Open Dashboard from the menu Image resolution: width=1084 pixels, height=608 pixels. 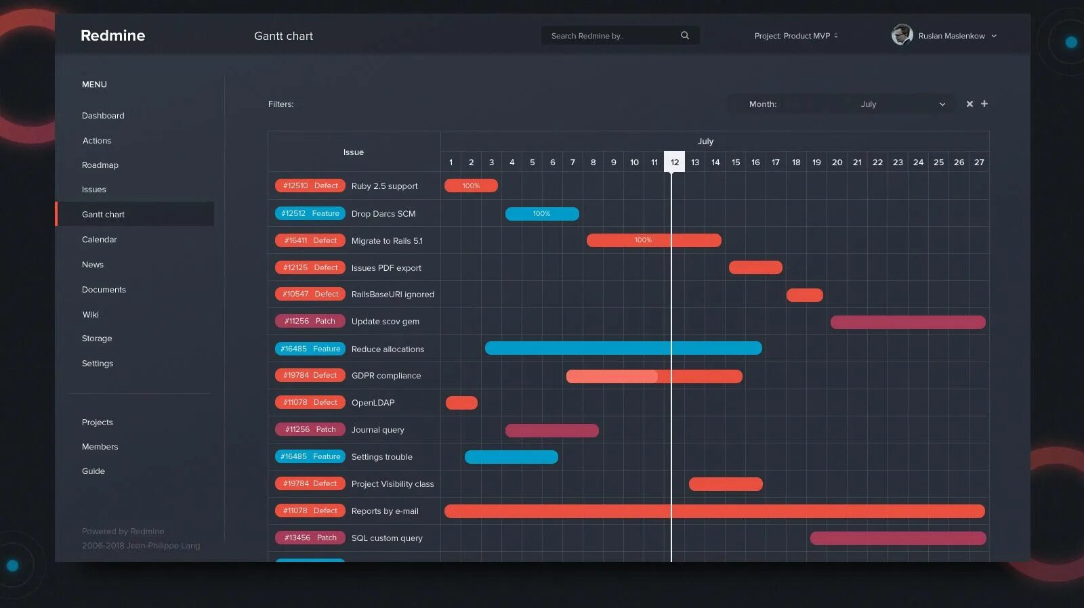(103, 116)
